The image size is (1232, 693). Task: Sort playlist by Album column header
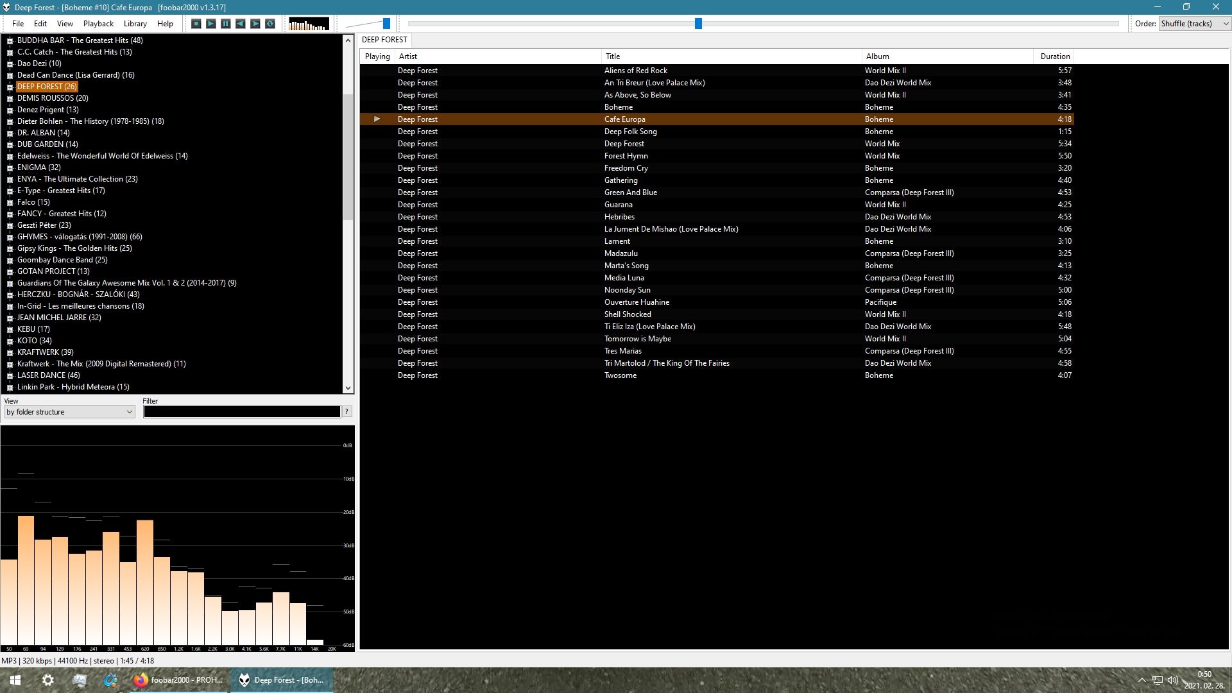tap(947, 56)
